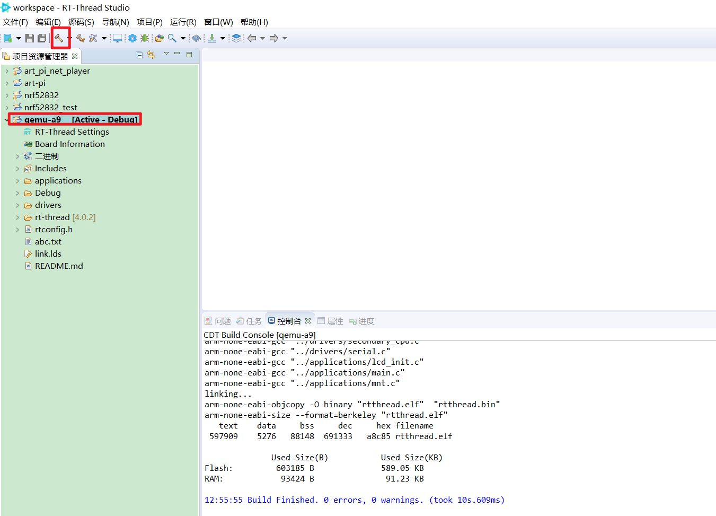Click the green download flash icon
Image resolution: width=716 pixels, height=516 pixels.
212,38
